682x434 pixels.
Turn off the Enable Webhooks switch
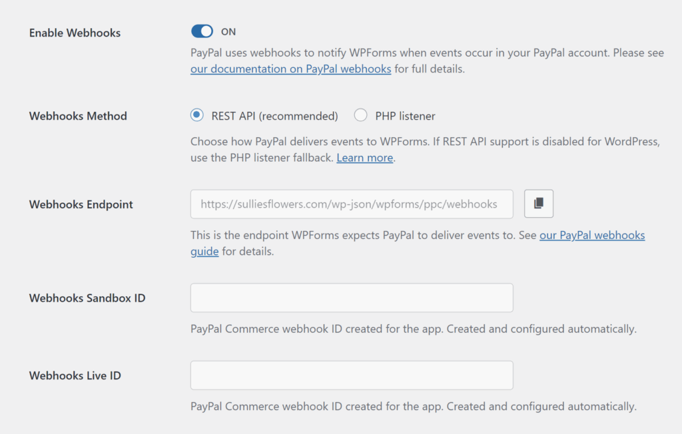coord(202,31)
